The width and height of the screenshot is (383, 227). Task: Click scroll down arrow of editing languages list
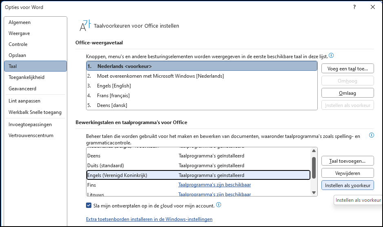point(314,193)
